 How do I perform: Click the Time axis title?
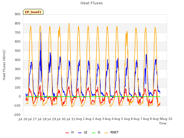coord(163,123)
